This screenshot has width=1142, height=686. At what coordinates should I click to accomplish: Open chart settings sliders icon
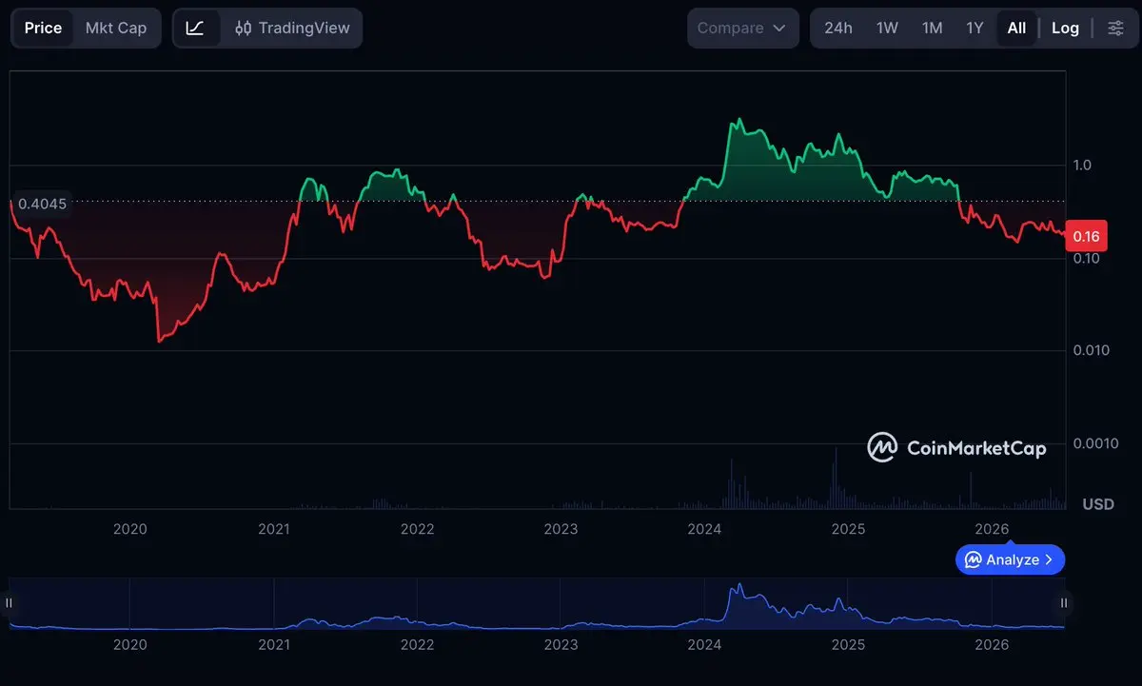(x=1115, y=28)
